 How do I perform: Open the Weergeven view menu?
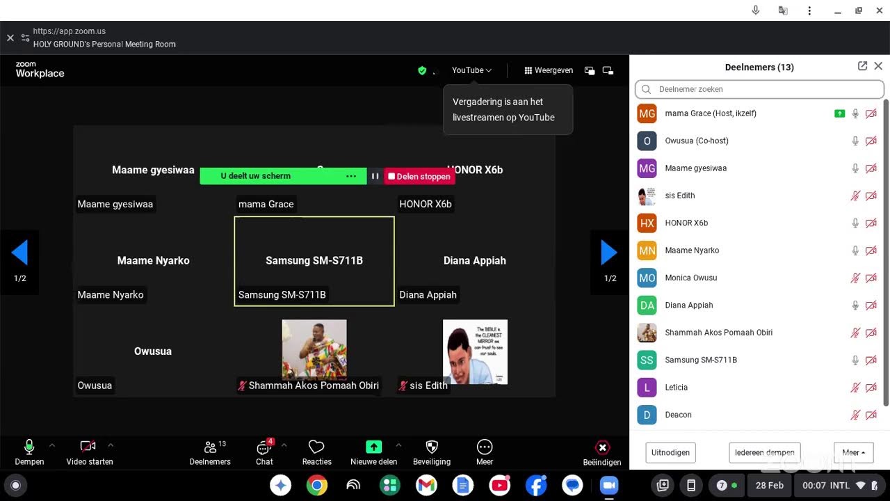[x=549, y=70]
